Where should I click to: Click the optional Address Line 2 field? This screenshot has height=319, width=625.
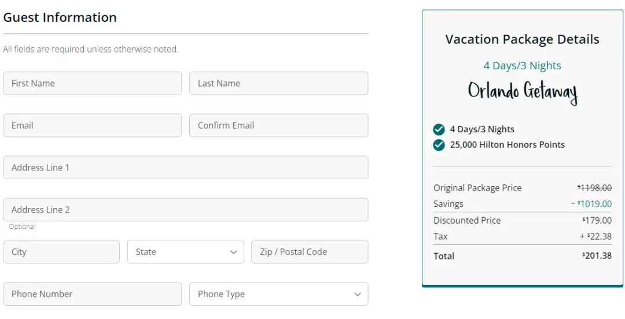click(x=185, y=210)
